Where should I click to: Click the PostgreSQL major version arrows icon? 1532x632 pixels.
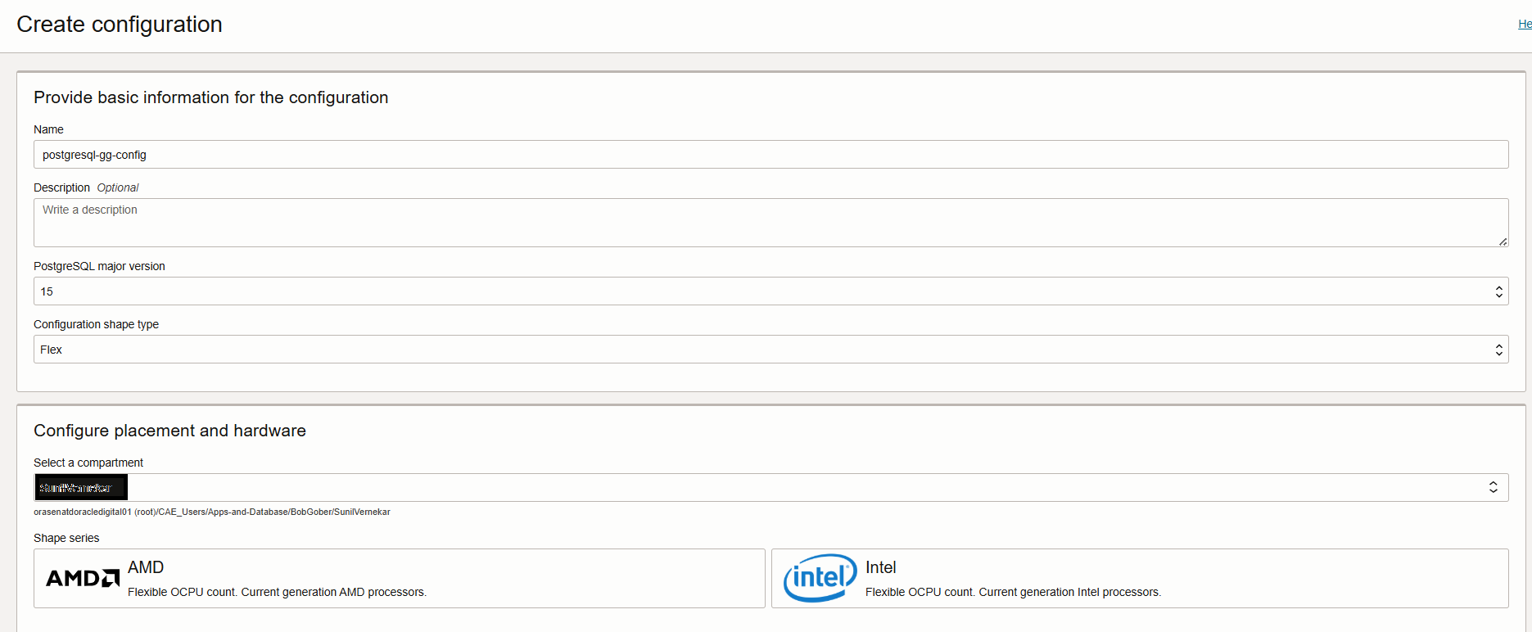pyautogui.click(x=1498, y=291)
